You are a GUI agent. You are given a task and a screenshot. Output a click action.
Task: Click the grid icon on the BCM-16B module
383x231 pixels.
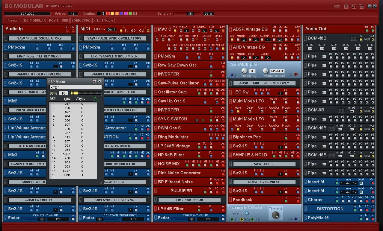click(x=331, y=128)
